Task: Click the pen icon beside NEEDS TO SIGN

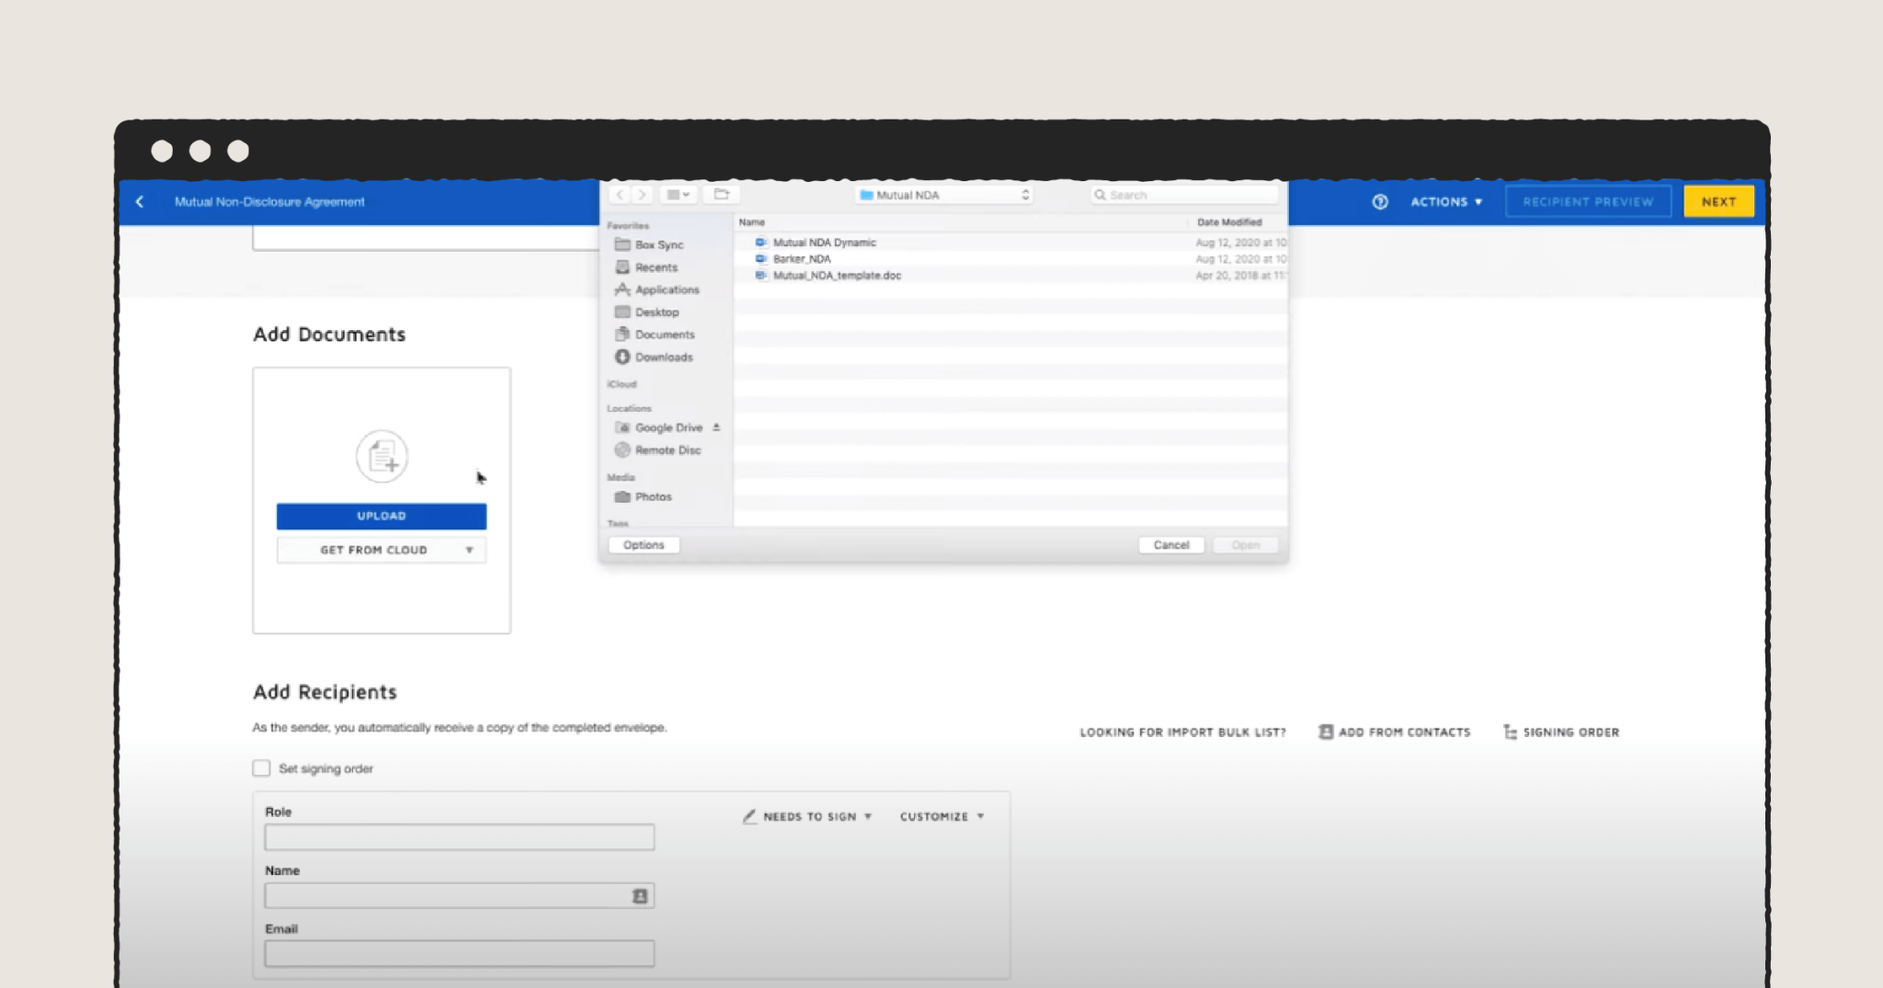Action: (749, 816)
